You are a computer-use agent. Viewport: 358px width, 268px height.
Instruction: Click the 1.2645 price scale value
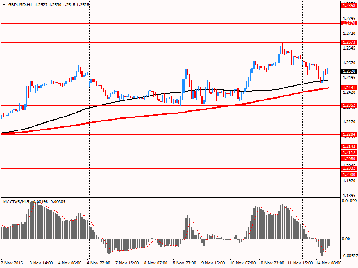(x=349, y=48)
